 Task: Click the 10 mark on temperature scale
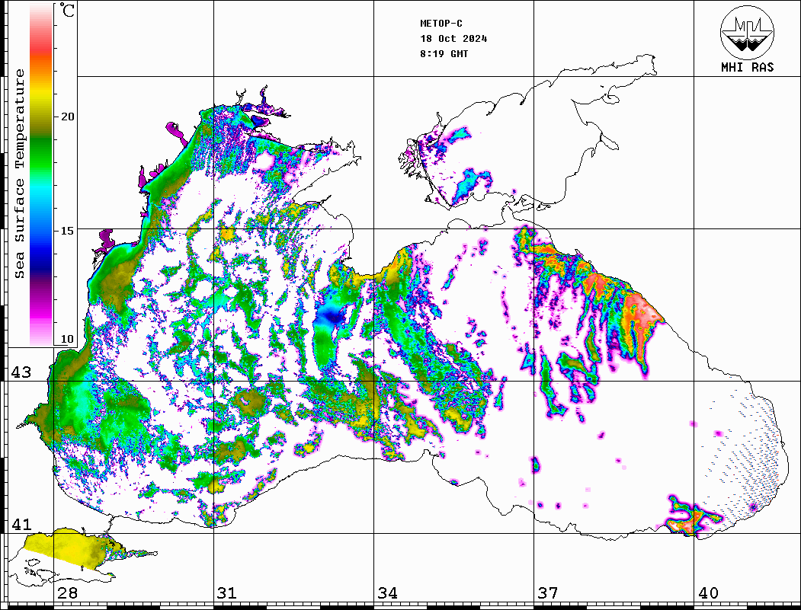click(x=67, y=339)
